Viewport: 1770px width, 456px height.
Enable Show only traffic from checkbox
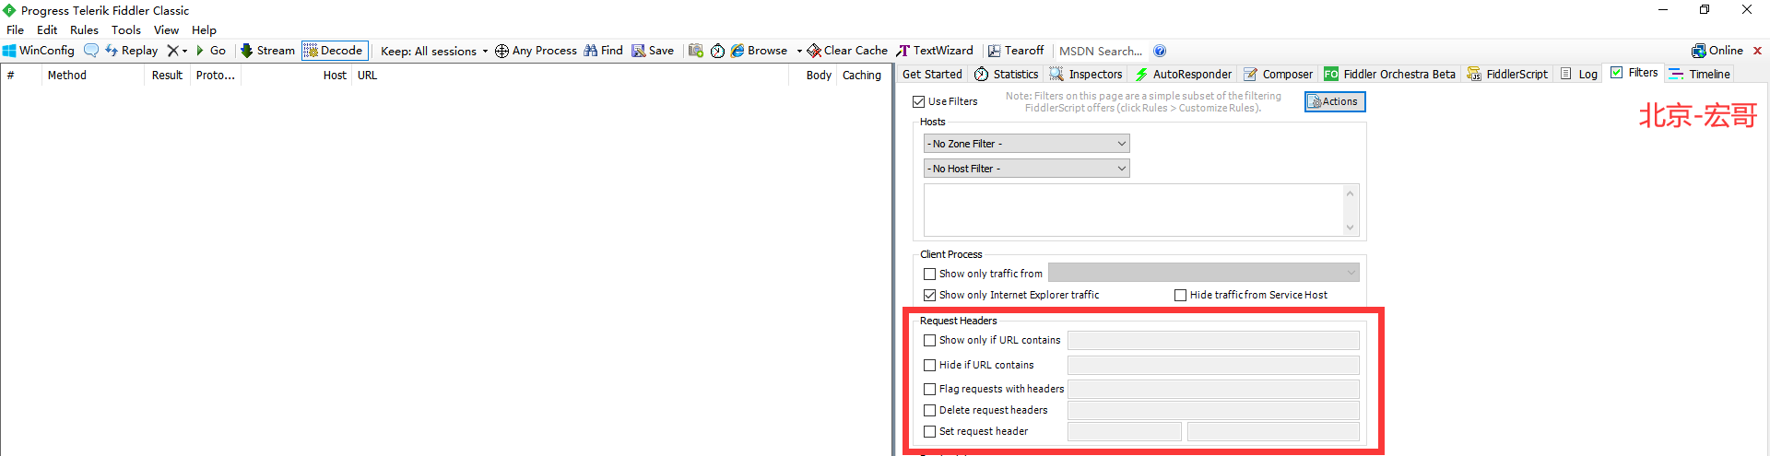[x=929, y=274]
